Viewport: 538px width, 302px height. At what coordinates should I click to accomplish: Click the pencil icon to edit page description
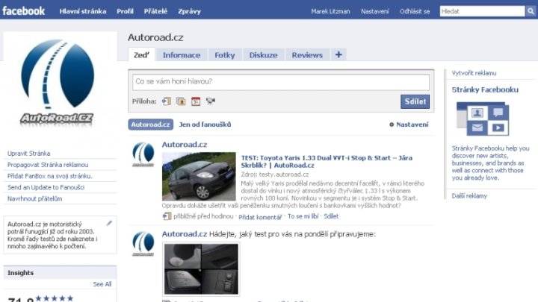point(109,223)
